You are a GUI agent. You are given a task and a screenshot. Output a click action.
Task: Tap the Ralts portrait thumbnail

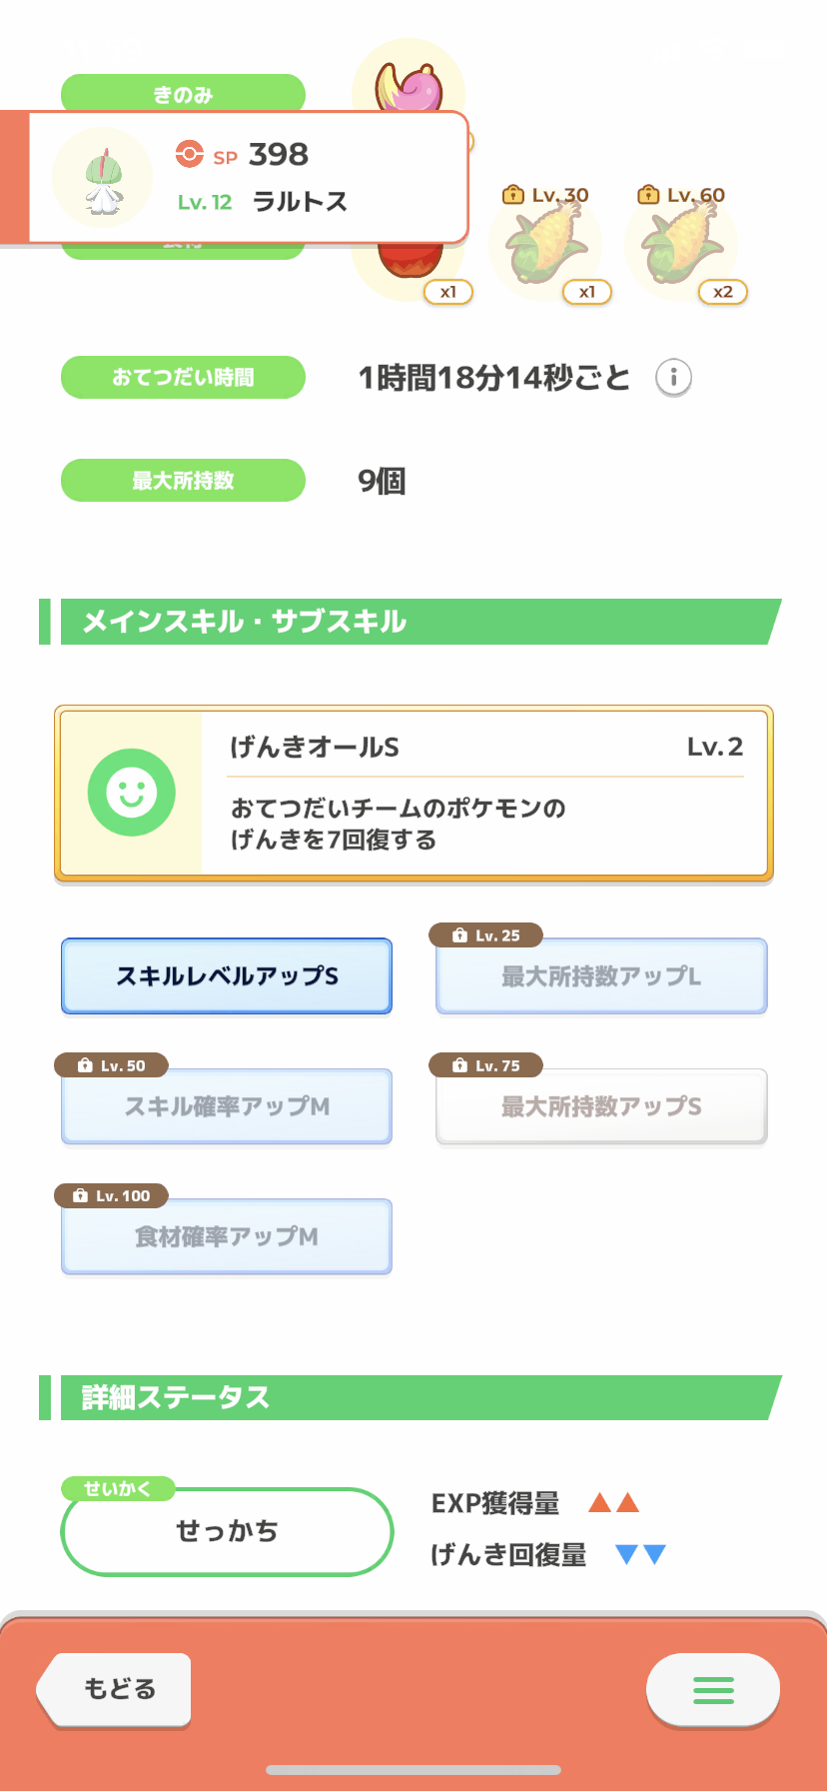(102, 178)
